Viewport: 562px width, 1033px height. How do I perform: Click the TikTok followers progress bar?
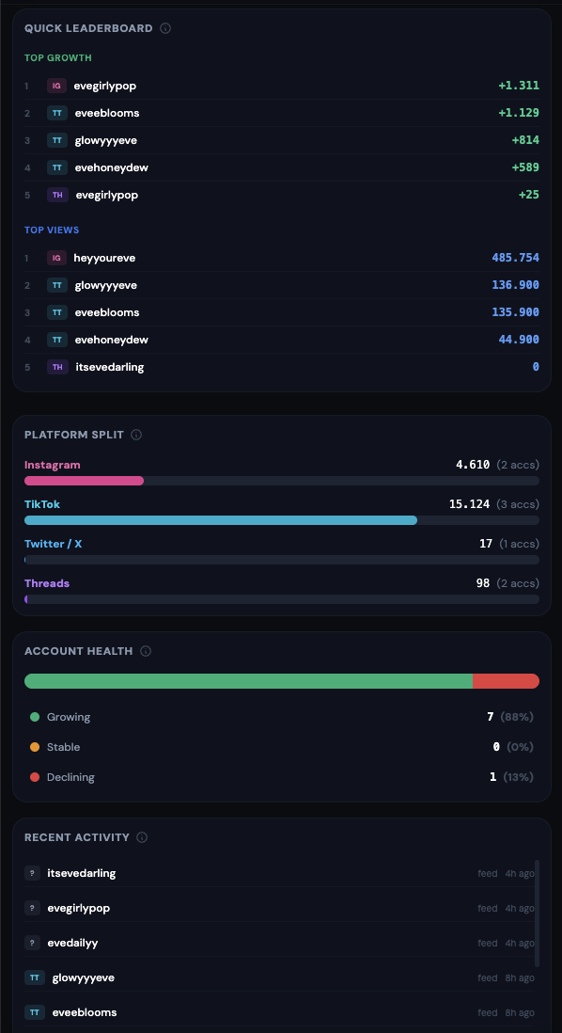pyautogui.click(x=282, y=520)
